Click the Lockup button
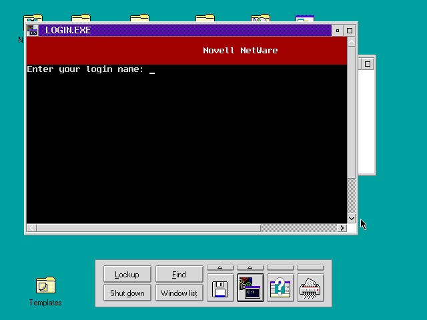This screenshot has height=320, width=427. (127, 274)
